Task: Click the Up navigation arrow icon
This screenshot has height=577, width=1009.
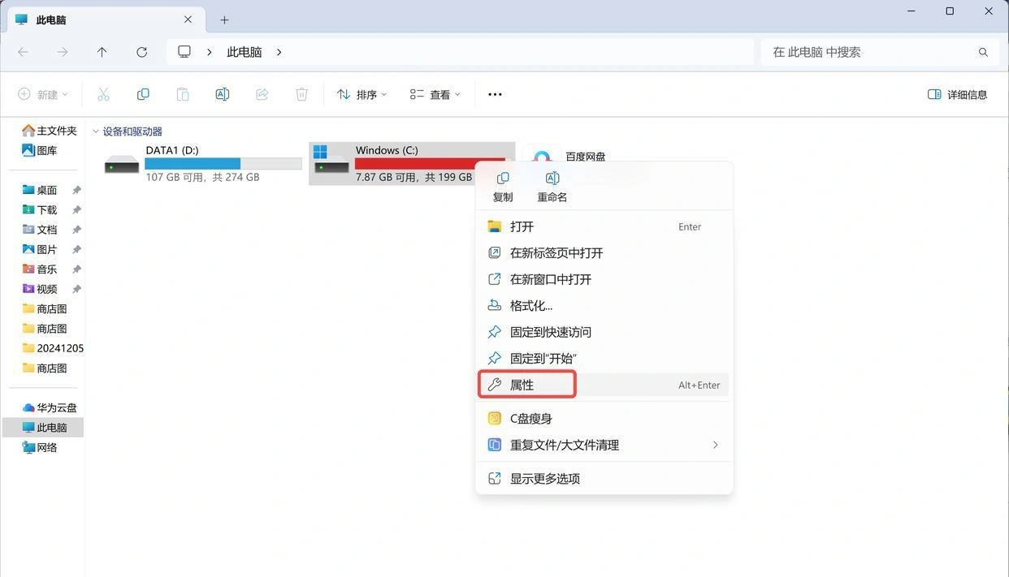Action: pos(102,52)
